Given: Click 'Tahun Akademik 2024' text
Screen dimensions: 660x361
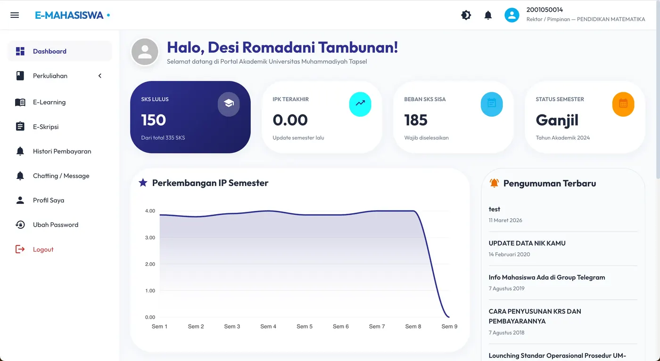Looking at the screenshot, I should (563, 138).
